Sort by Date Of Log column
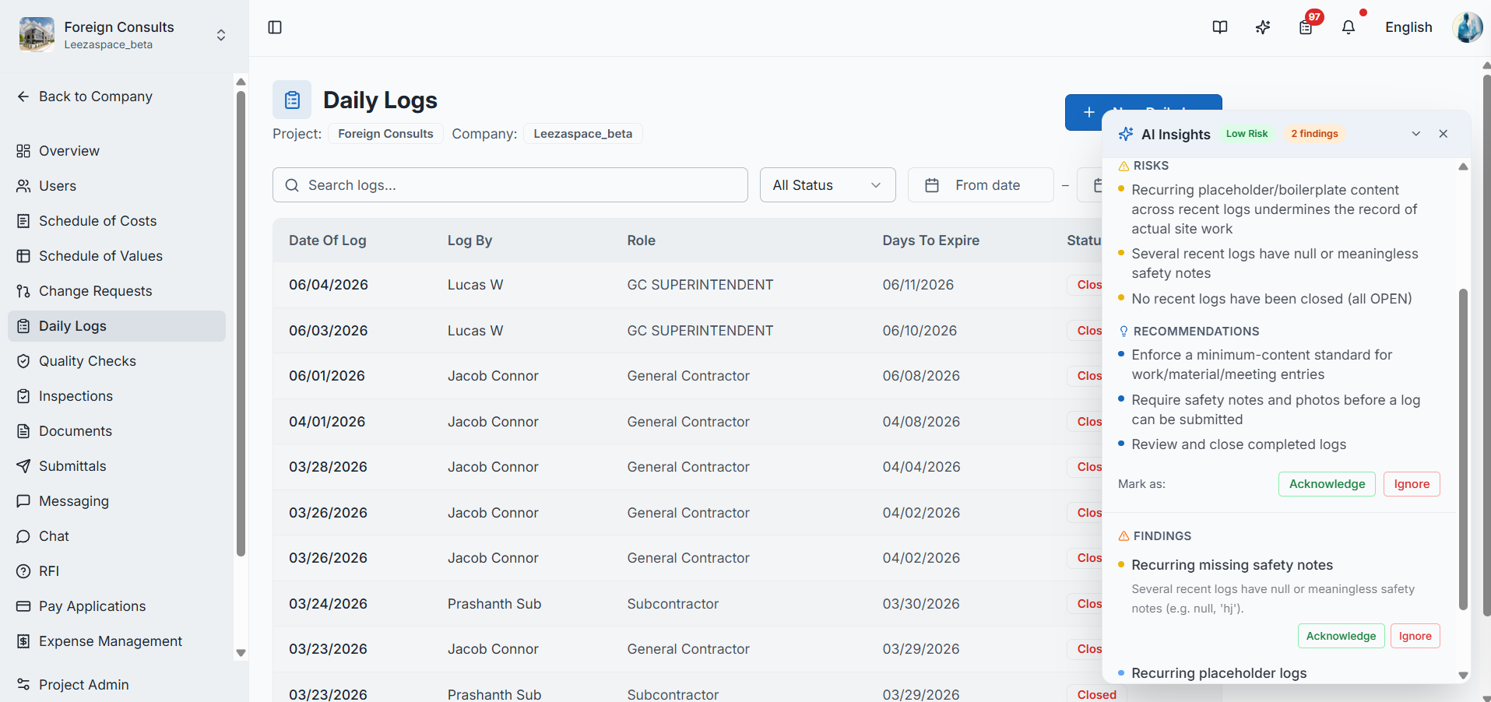The width and height of the screenshot is (1491, 702). pyautogui.click(x=327, y=240)
